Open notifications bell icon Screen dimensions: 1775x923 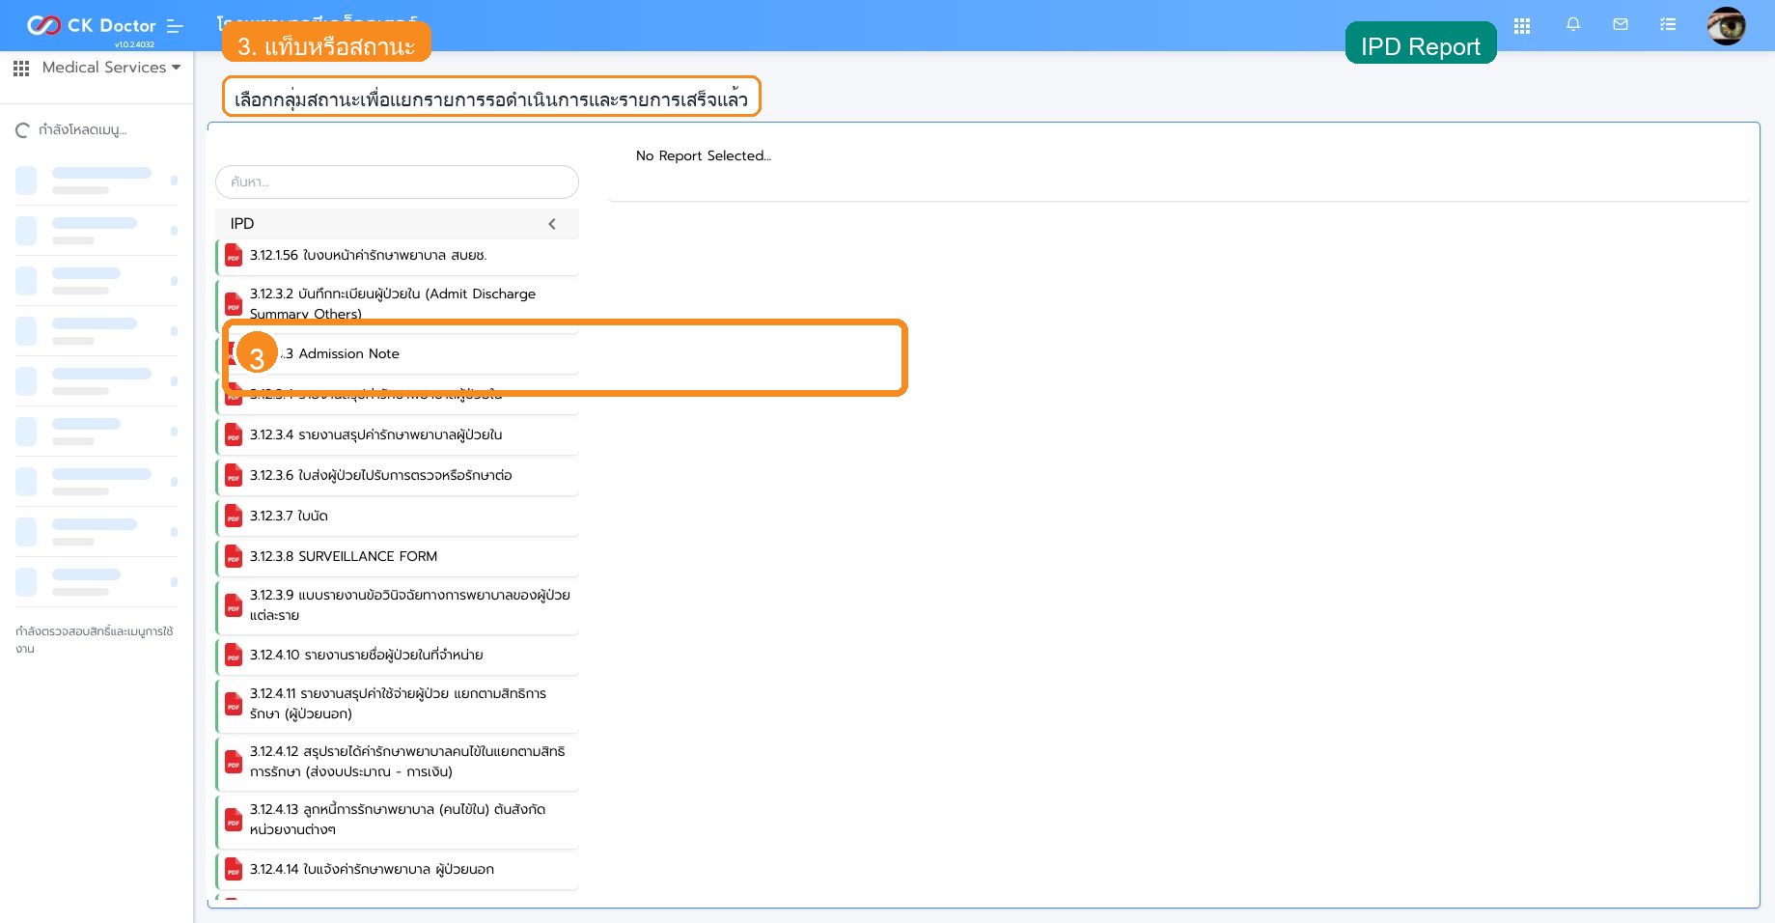coord(1573,25)
